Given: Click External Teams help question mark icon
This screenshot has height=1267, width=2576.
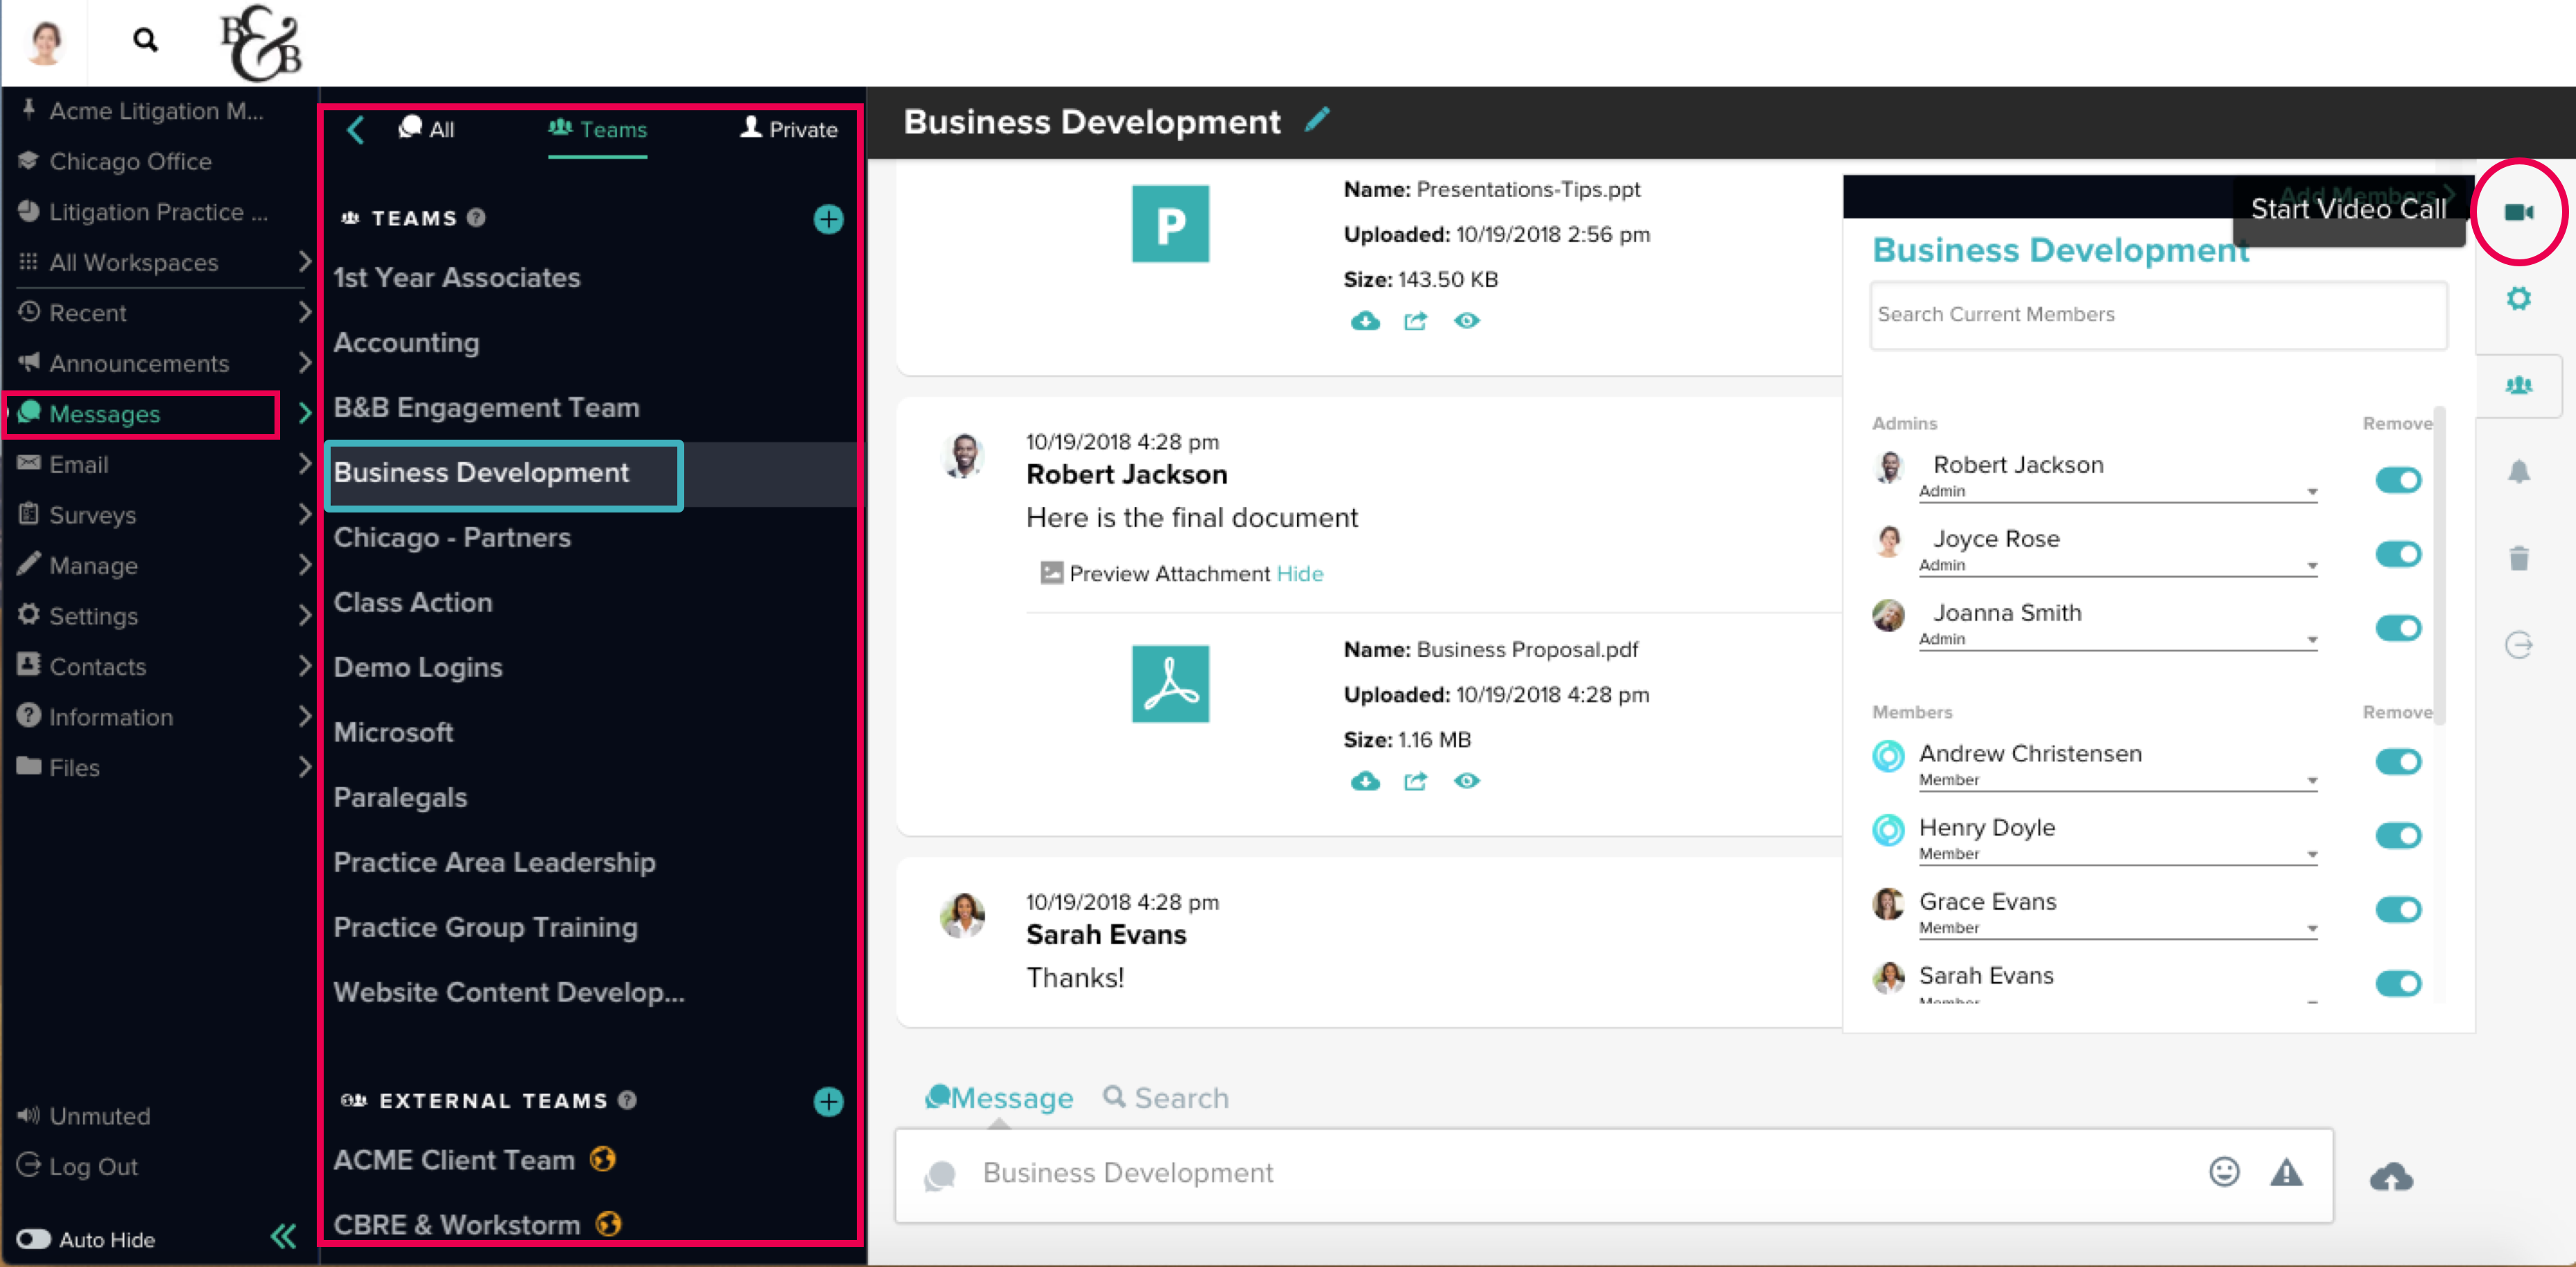Looking at the screenshot, I should tap(627, 1100).
